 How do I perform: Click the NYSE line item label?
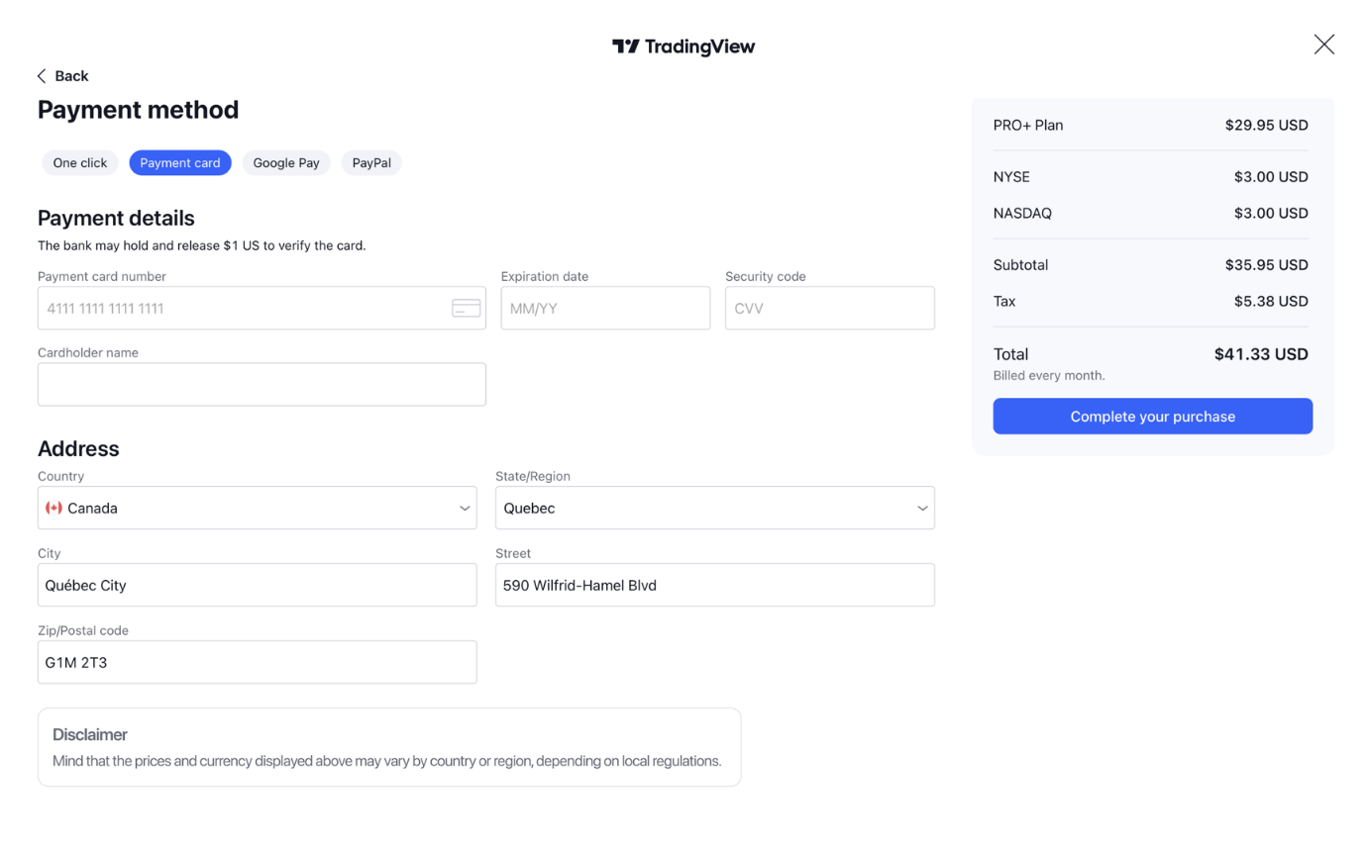pyautogui.click(x=1011, y=177)
